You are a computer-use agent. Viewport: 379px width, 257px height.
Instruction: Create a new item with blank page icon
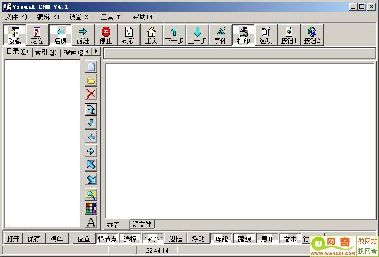(91, 66)
